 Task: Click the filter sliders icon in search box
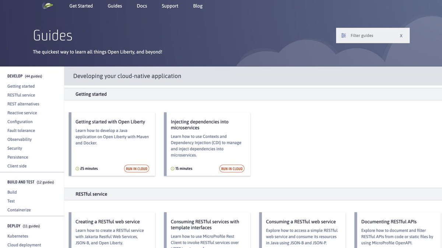343,36
